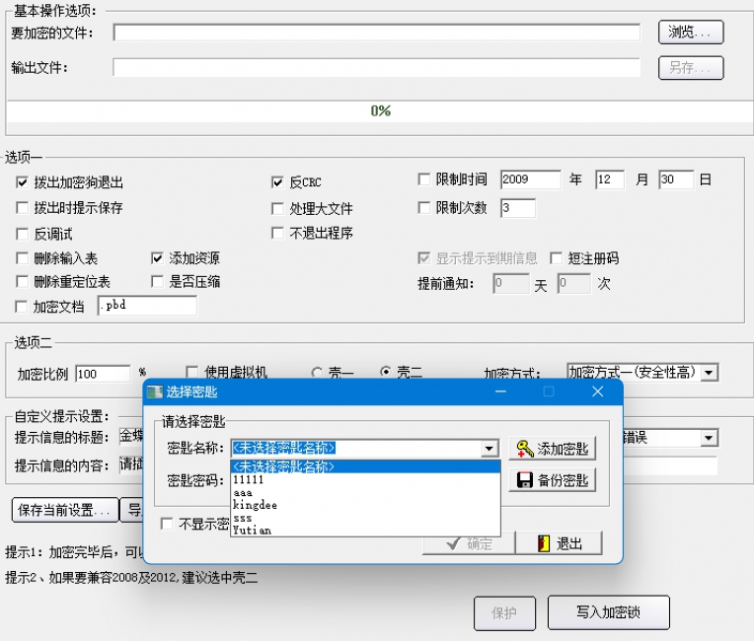The height and width of the screenshot is (641, 754).
Task: Click the 保存当前设置 button
Action: 62,511
